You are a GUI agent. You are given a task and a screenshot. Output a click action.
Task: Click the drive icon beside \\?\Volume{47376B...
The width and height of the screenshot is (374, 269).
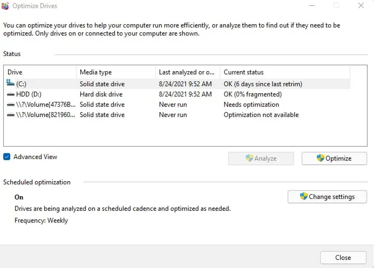tap(10, 105)
